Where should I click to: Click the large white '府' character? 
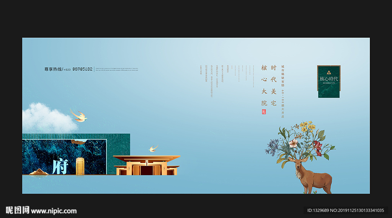point(60,166)
